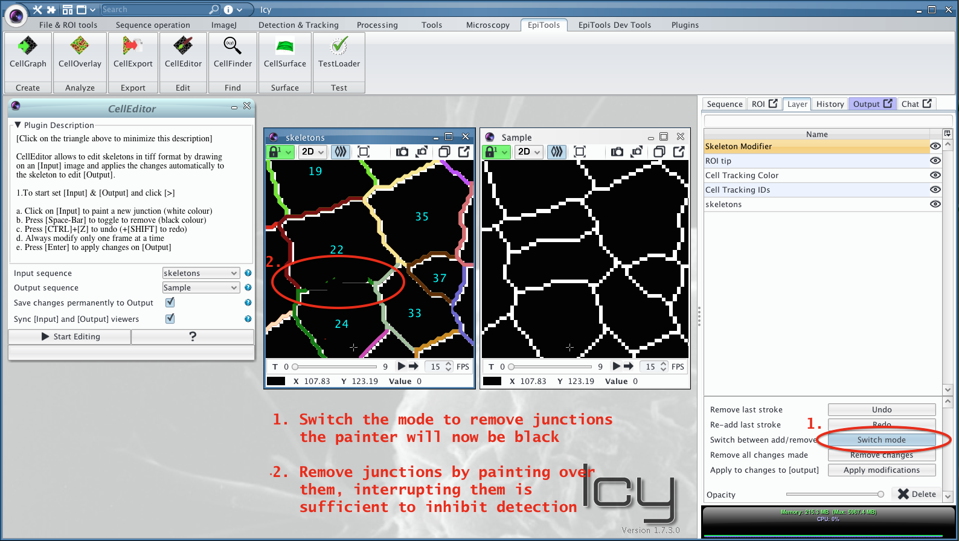Click the Undo button

tap(882, 409)
